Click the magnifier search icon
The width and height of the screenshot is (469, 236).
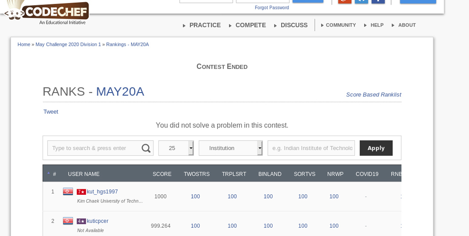pyautogui.click(x=146, y=148)
